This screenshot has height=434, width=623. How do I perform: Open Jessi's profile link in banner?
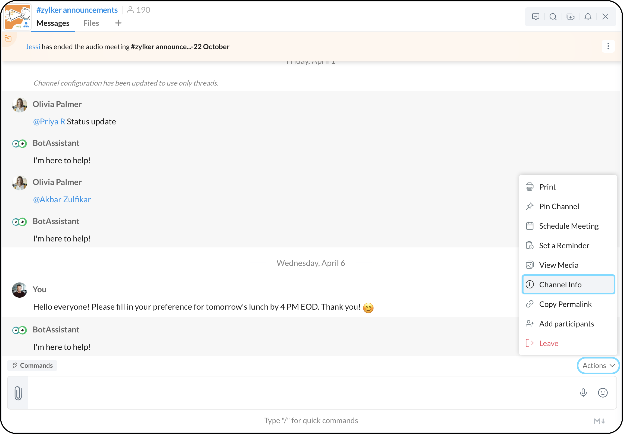(33, 47)
